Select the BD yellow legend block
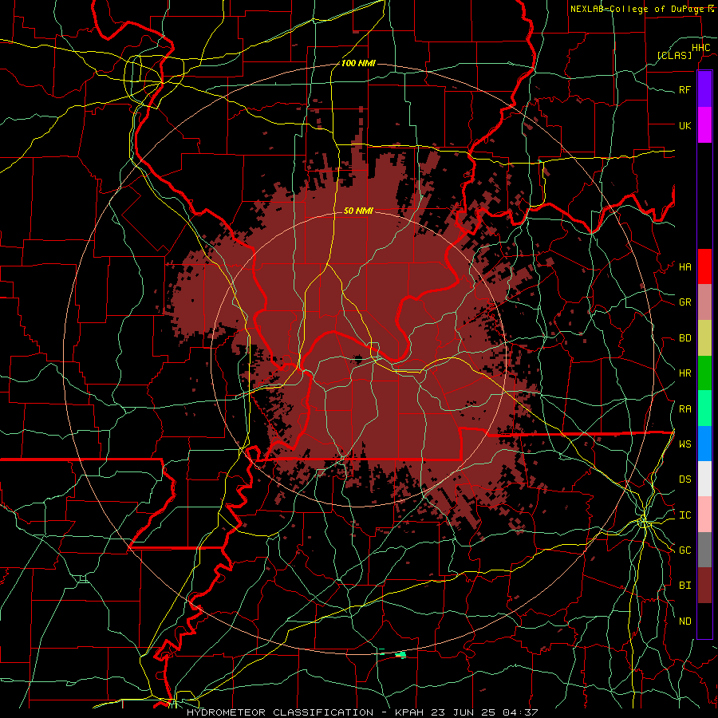 (704, 338)
